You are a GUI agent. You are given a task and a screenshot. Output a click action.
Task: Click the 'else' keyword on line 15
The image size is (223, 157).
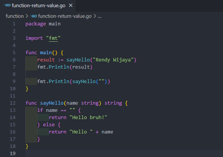point(49,125)
